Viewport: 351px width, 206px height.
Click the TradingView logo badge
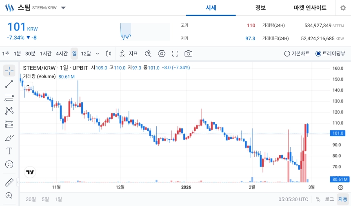(30, 172)
